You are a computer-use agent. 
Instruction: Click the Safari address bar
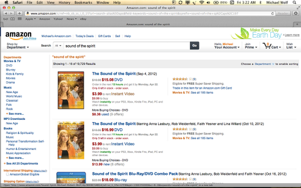coord(148,14)
